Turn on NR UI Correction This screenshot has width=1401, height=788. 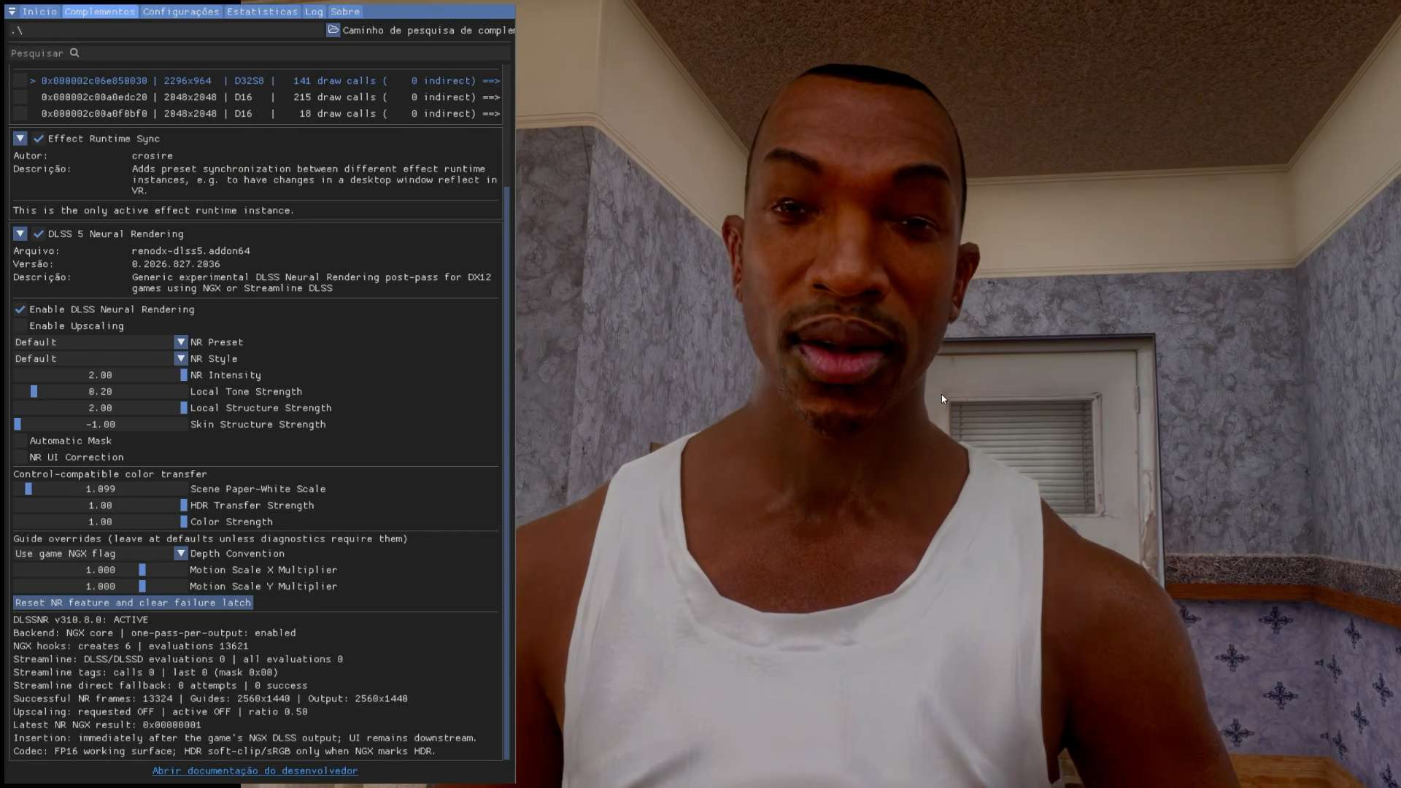tap(20, 457)
